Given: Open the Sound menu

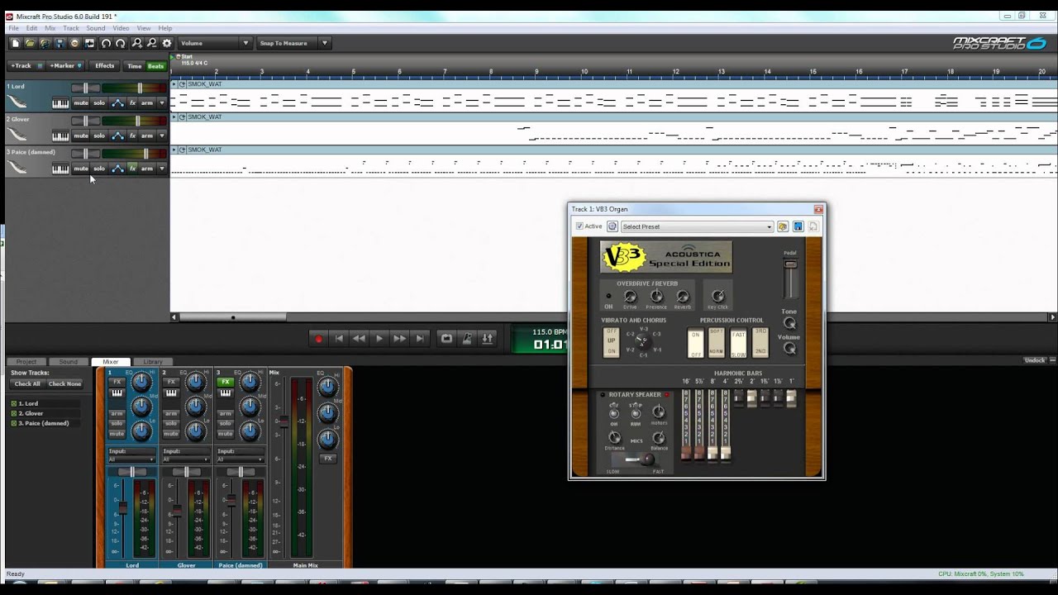Looking at the screenshot, I should tap(96, 28).
